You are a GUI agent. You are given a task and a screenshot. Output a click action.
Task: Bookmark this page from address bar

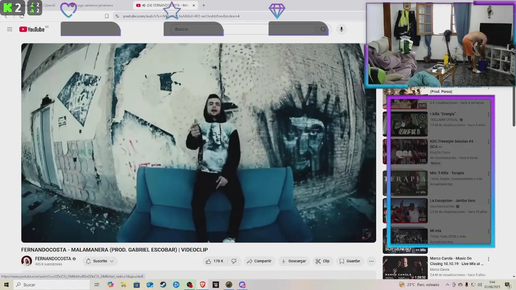(x=106, y=16)
